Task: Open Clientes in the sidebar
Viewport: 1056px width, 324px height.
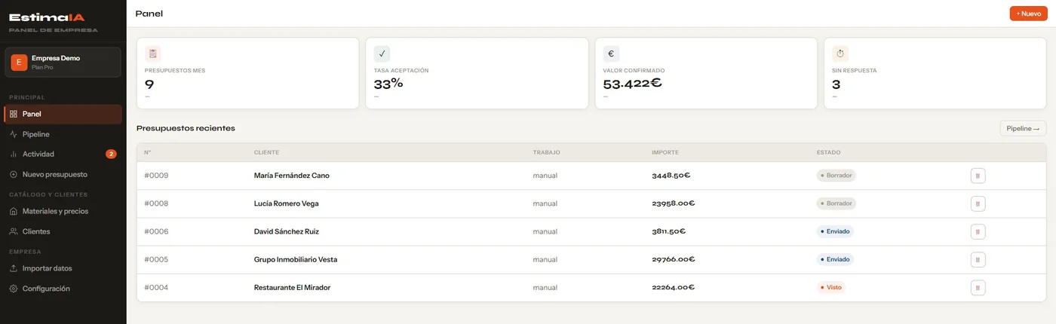Action: coord(63,231)
